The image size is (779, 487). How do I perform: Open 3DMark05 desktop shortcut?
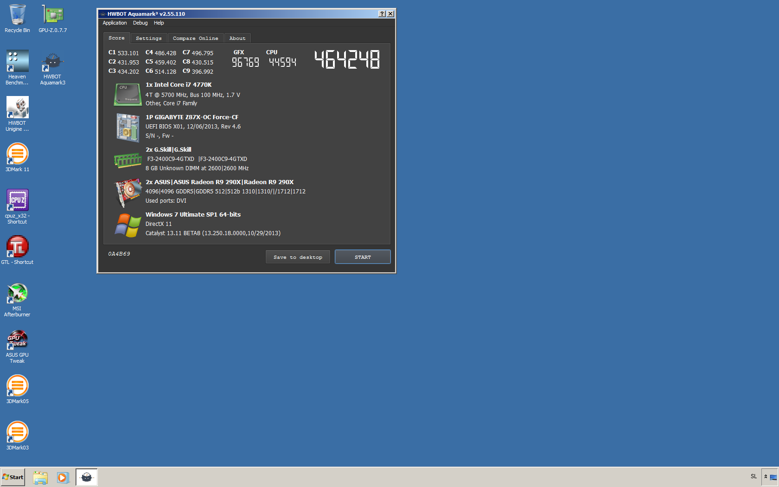(x=17, y=390)
